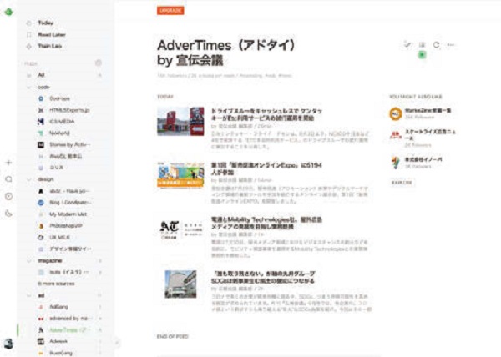Screen dimensions: 501x357
Task: Click the recently read clock icon
Action: pyautogui.click(x=9, y=196)
